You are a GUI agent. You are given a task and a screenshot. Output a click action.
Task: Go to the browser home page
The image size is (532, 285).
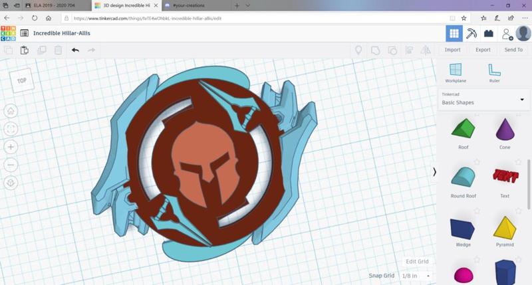49,19
